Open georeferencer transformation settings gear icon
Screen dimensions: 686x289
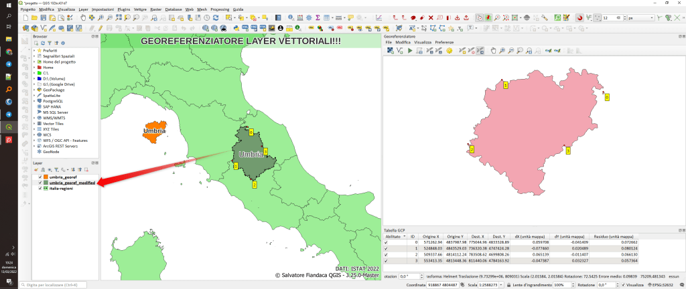(x=450, y=50)
